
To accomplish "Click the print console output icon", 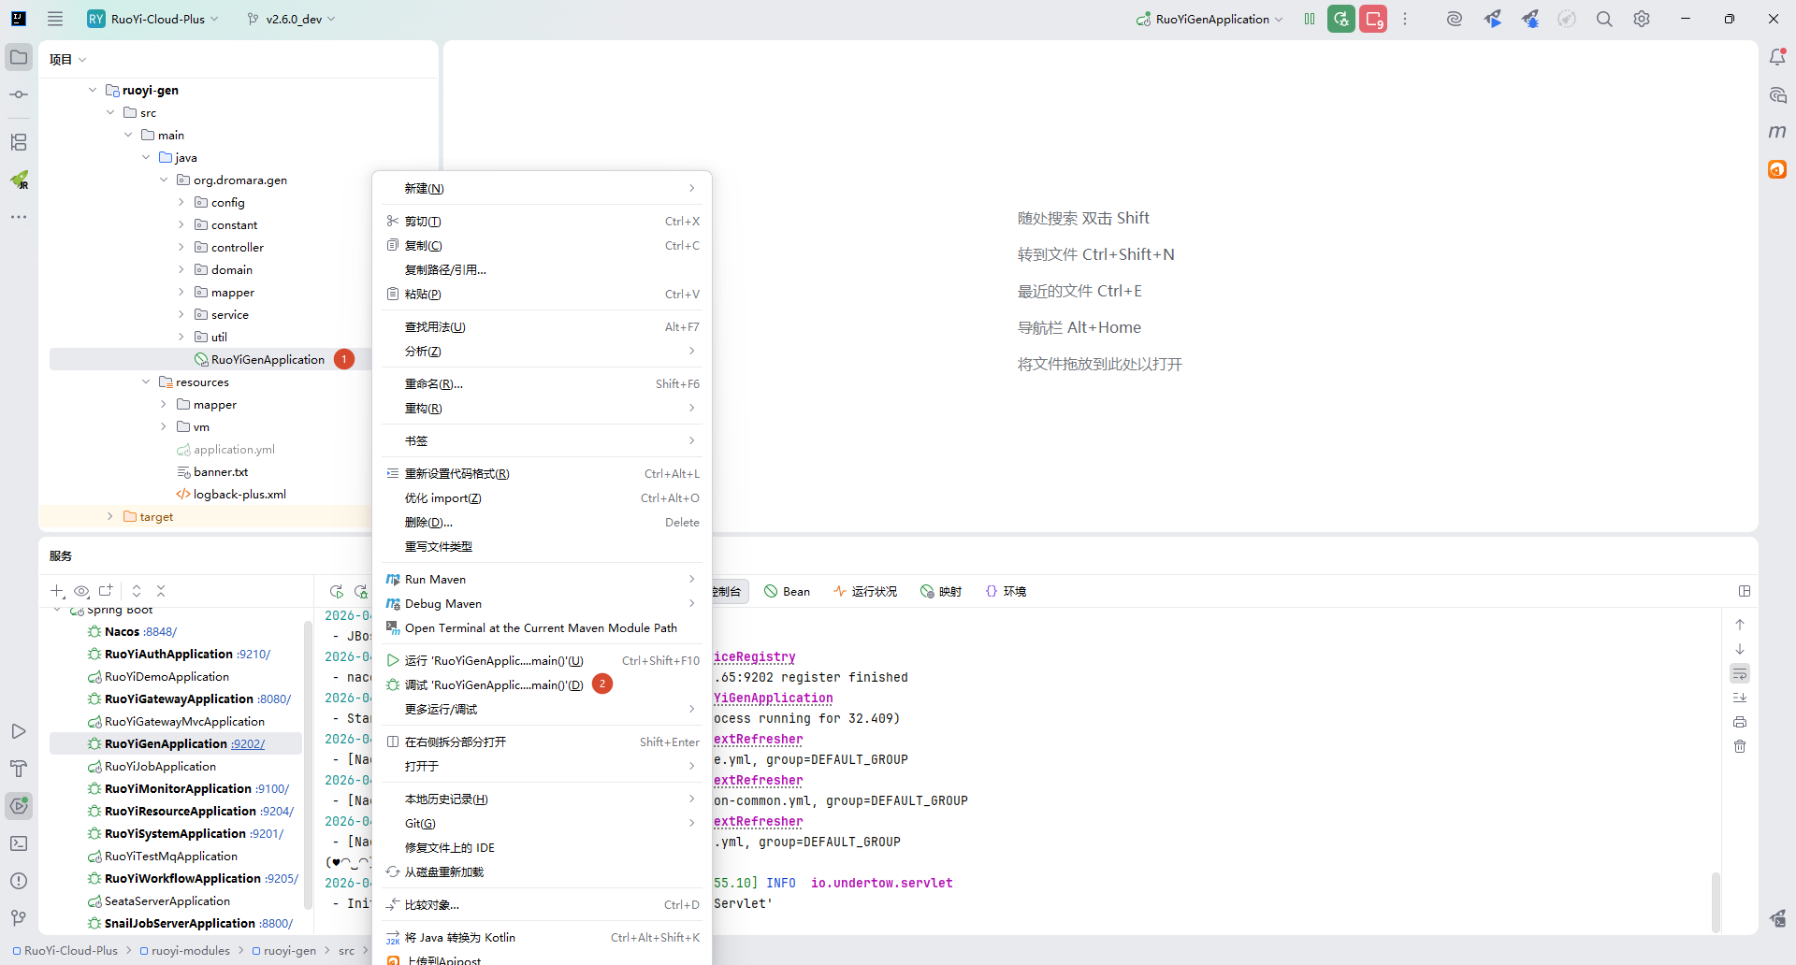I will click(x=1740, y=722).
